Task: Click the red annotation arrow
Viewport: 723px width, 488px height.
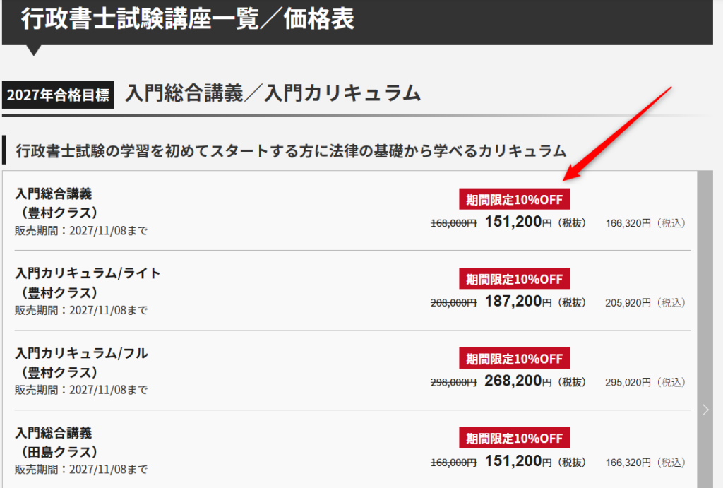Action: tap(618, 134)
